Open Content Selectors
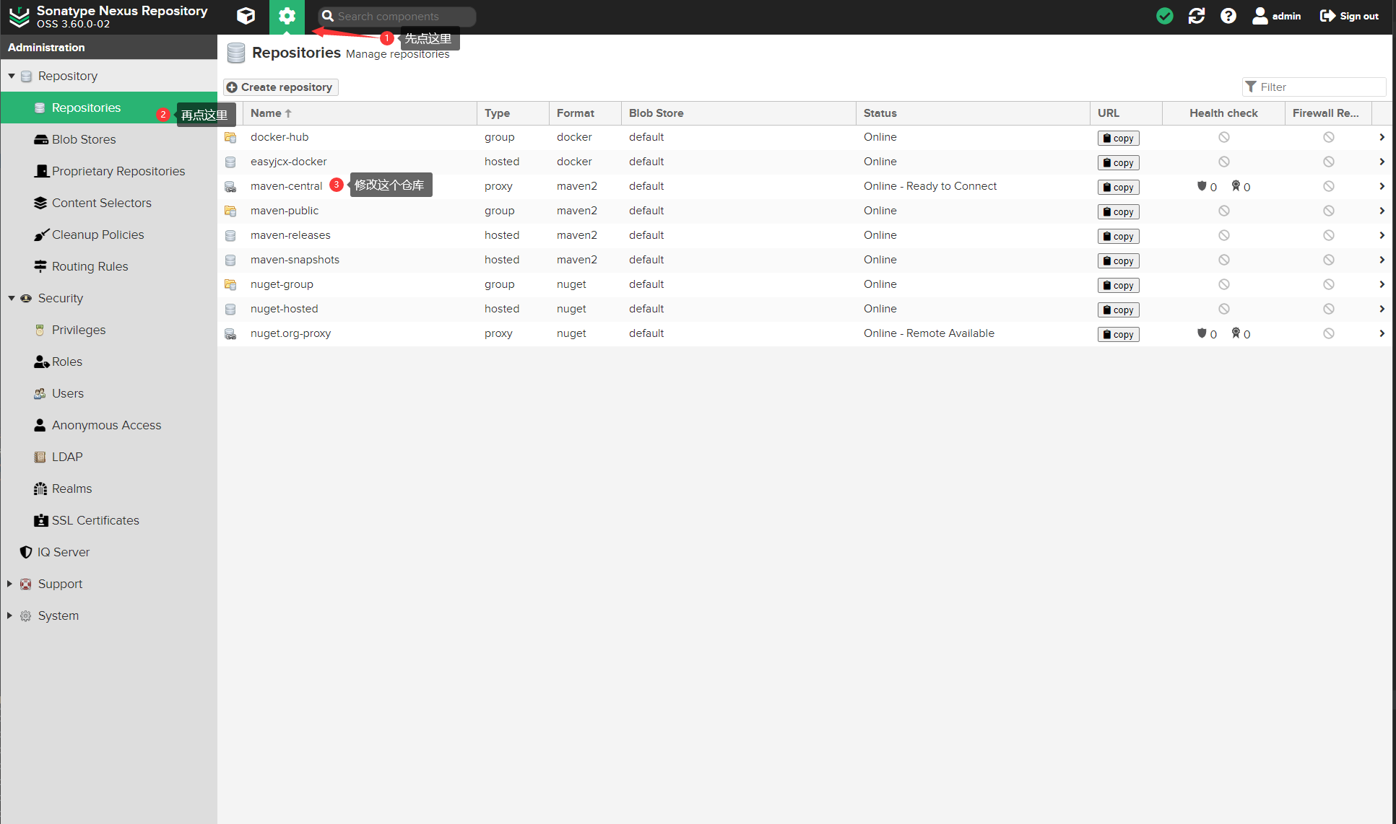This screenshot has width=1396, height=824. (109, 203)
